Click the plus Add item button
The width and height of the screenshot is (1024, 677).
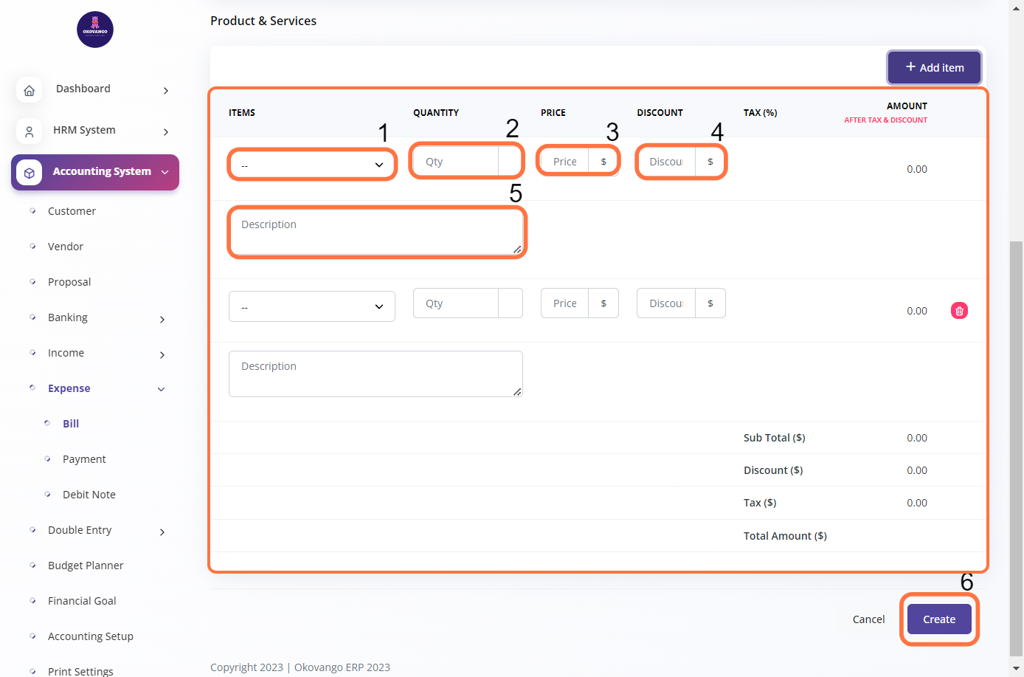tap(934, 67)
